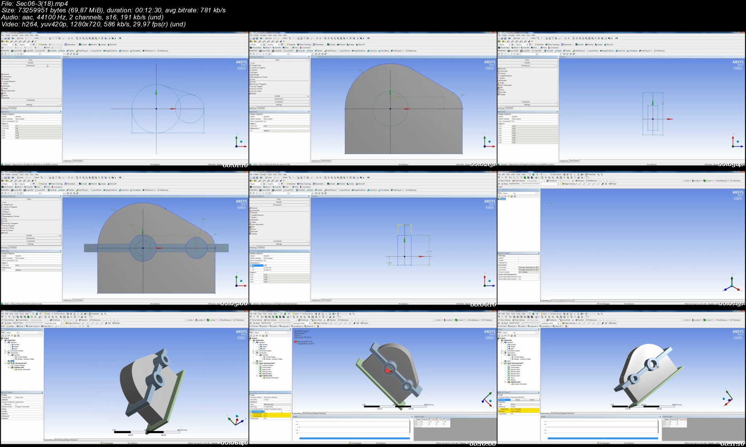Select Length/Distance dimension tool in 00:01:16 frame
This screenshot has width=746, height=447.
click(x=8, y=81)
